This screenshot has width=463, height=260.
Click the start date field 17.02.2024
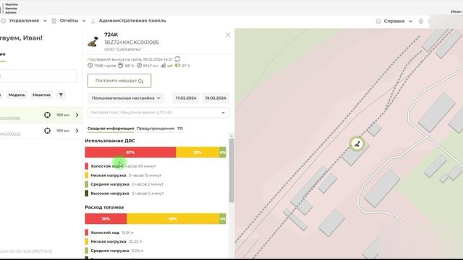(186, 98)
